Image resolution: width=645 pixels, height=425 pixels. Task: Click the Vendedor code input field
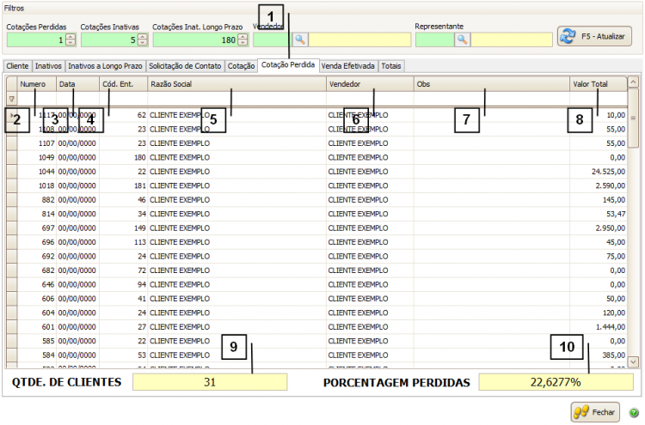click(x=272, y=39)
